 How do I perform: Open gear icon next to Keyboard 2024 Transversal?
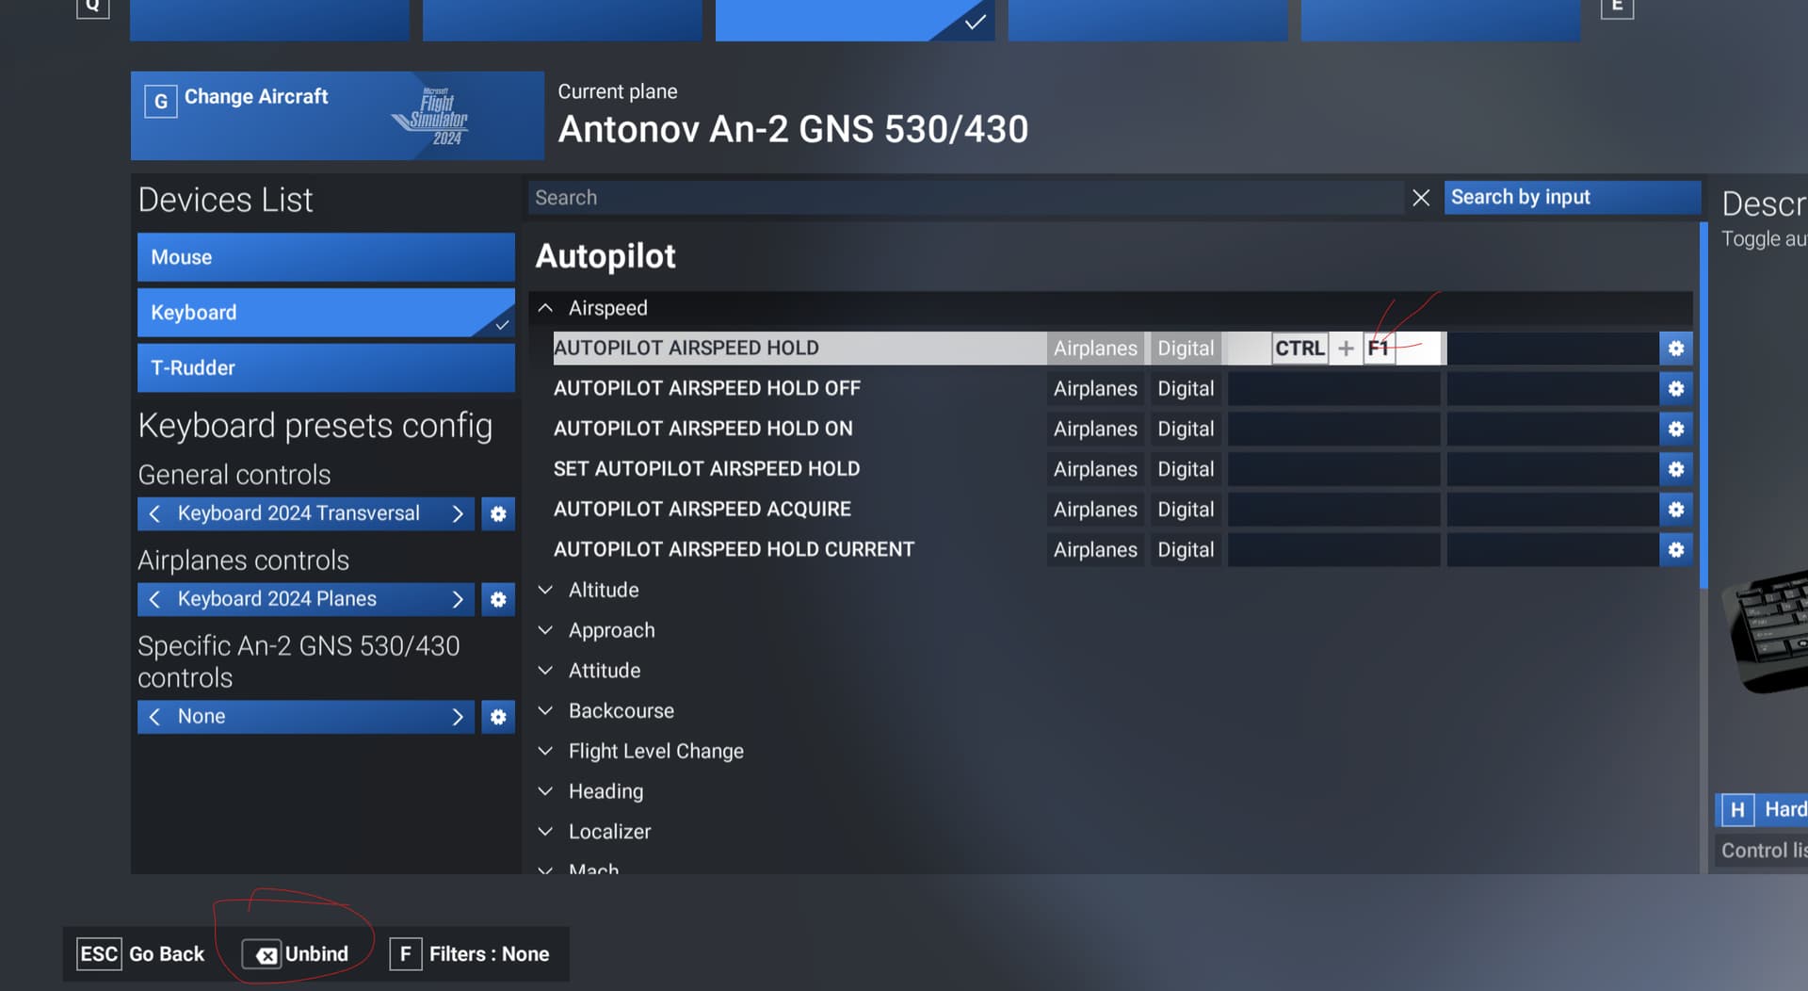click(498, 513)
